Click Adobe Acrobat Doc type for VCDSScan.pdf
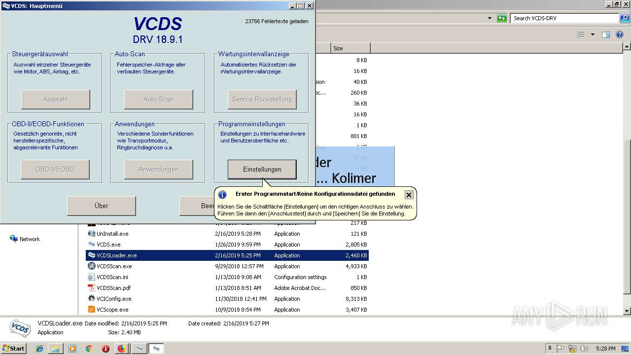Image resolution: width=631 pixels, height=355 pixels. 300,288
